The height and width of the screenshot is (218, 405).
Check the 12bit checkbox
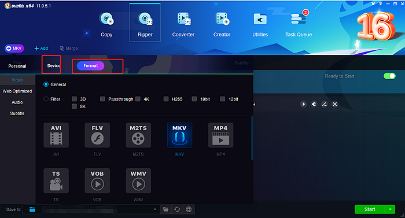tap(222, 99)
